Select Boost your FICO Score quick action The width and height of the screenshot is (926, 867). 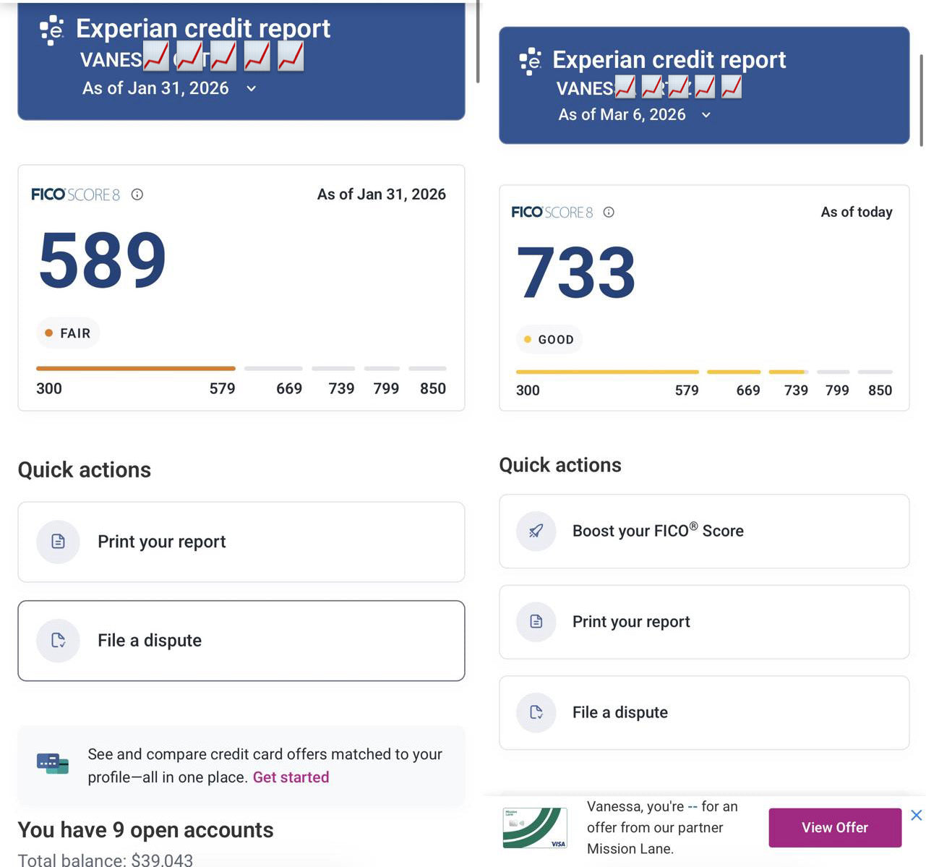pos(704,531)
